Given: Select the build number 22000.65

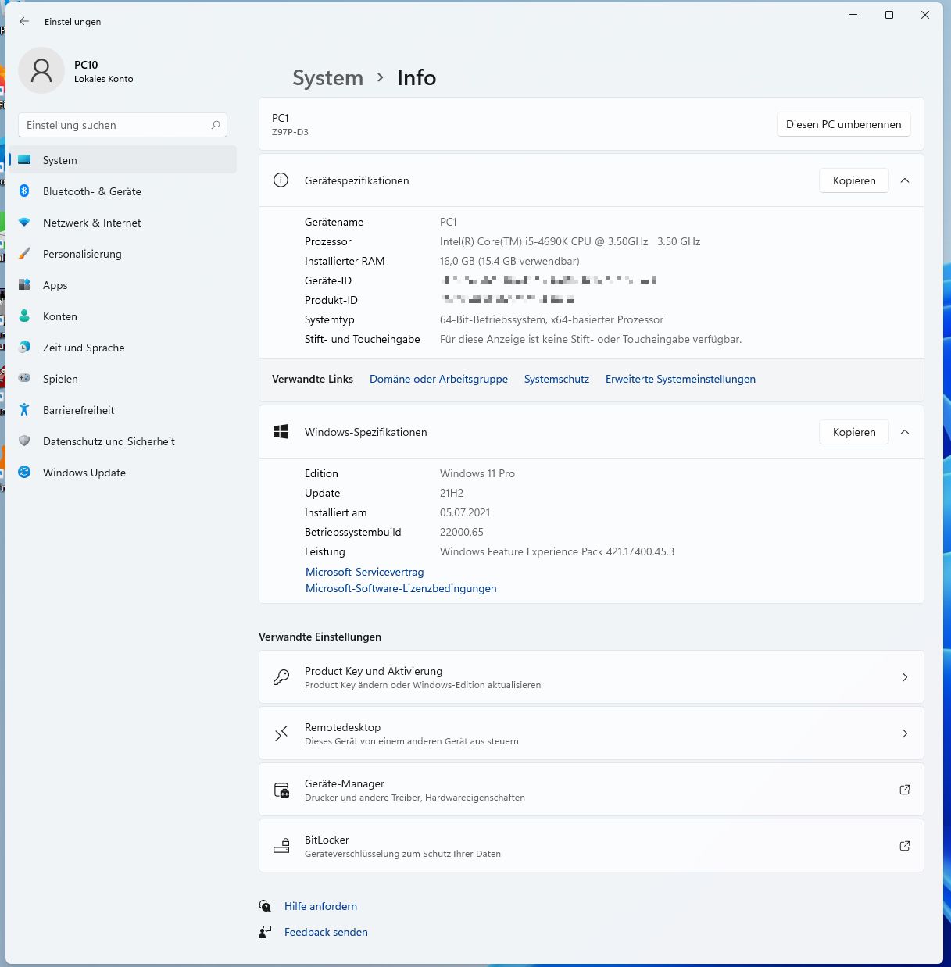Looking at the screenshot, I should click(462, 532).
